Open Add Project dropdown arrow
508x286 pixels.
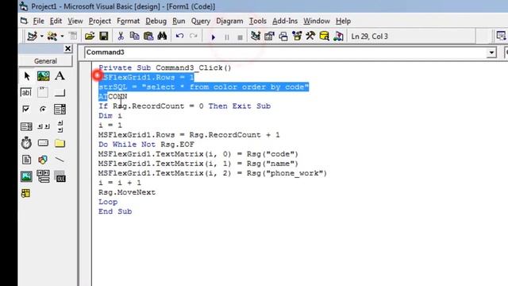[x=42, y=37]
